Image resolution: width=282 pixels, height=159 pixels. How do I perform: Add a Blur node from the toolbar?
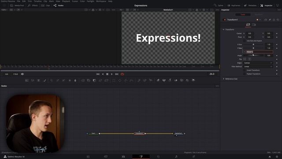75,80
